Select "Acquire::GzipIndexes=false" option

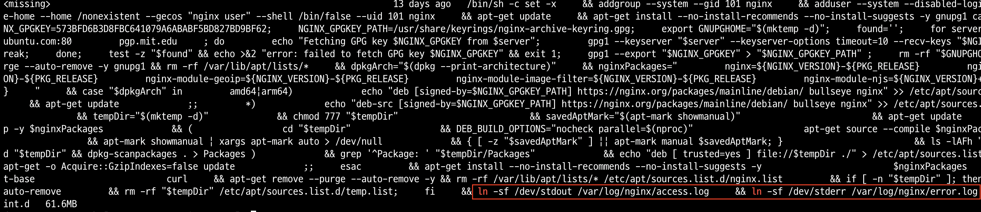coord(129,167)
